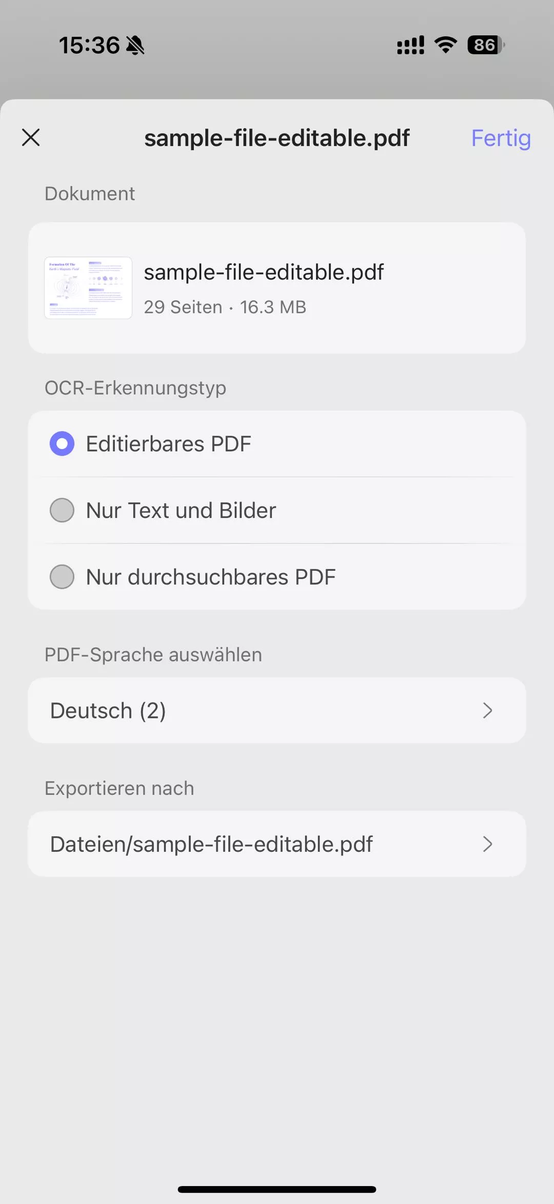This screenshot has width=554, height=1204.
Task: Tap the sheet title sample-file-editable.pdf
Action: tap(277, 138)
